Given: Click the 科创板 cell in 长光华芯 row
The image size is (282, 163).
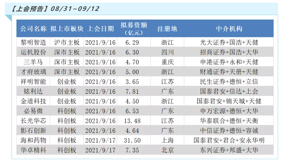Looking at the screenshot, I should (67, 121).
